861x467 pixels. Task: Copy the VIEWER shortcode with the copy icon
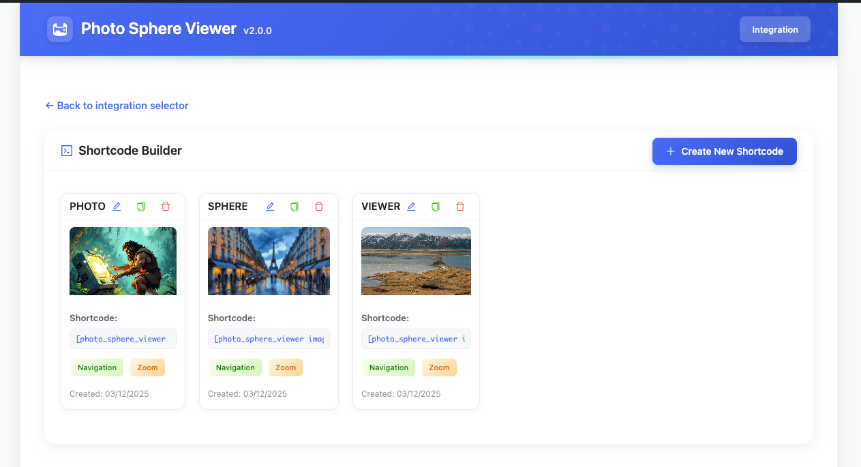click(435, 206)
